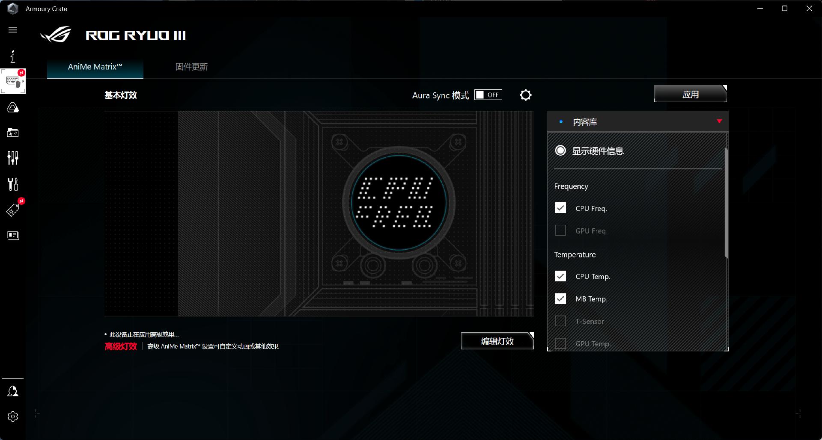822x440 pixels.
Task: Open the Game Library folder icon
Action: pos(13,133)
